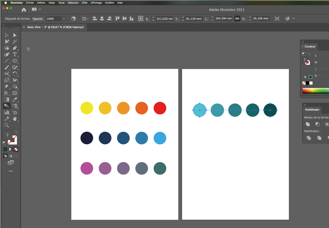The height and width of the screenshot is (228, 329).
Task: Select the Perspective Grid tool
Action: pos(7,93)
